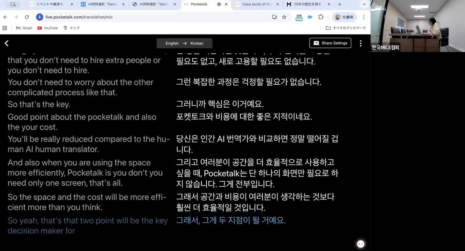The height and width of the screenshot is (251, 465).
Task: Switch to the Case study tab
Action: [x=256, y=4]
